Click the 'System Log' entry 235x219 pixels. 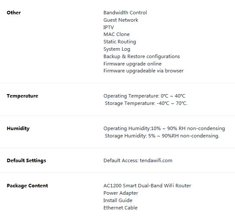coord(117,49)
